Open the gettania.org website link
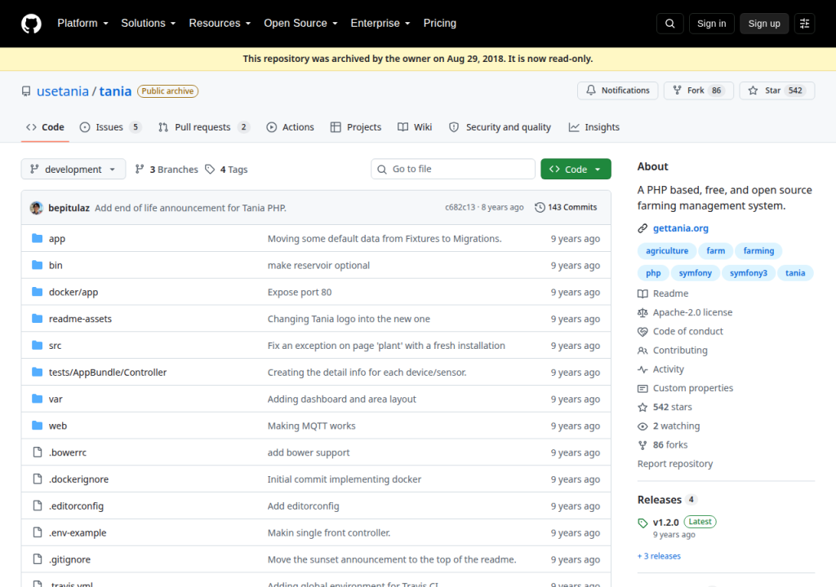Image resolution: width=836 pixels, height=587 pixels. click(680, 228)
